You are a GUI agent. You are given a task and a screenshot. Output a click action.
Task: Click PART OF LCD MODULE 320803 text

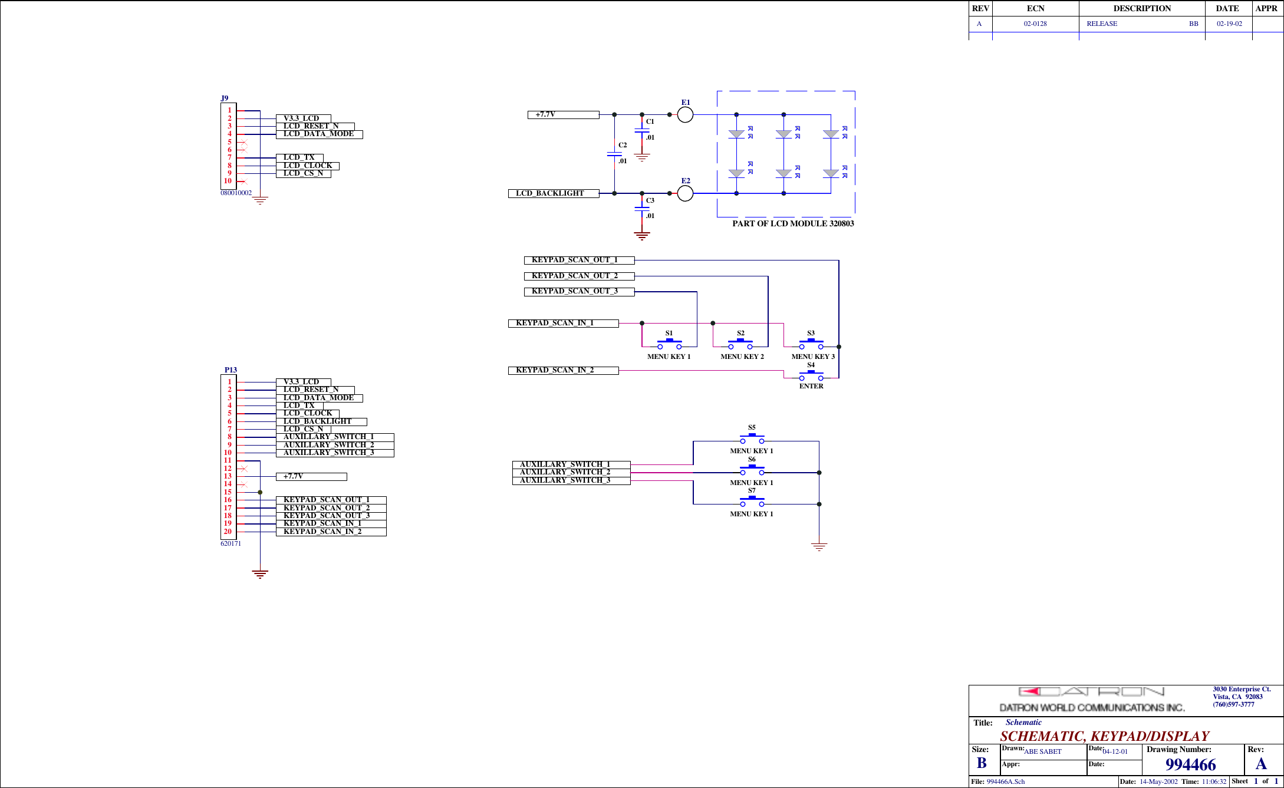coord(793,223)
